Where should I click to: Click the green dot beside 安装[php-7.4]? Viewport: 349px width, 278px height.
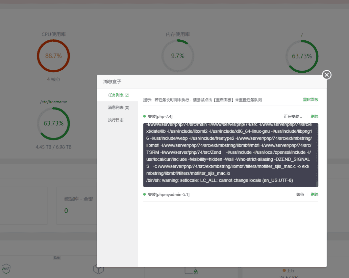pyautogui.click(x=144, y=116)
